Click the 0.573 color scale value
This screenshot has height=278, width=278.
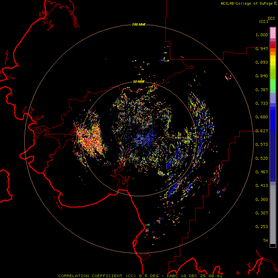[262, 145]
